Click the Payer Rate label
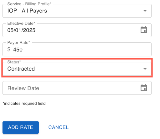160x139 pixels. (18, 43)
